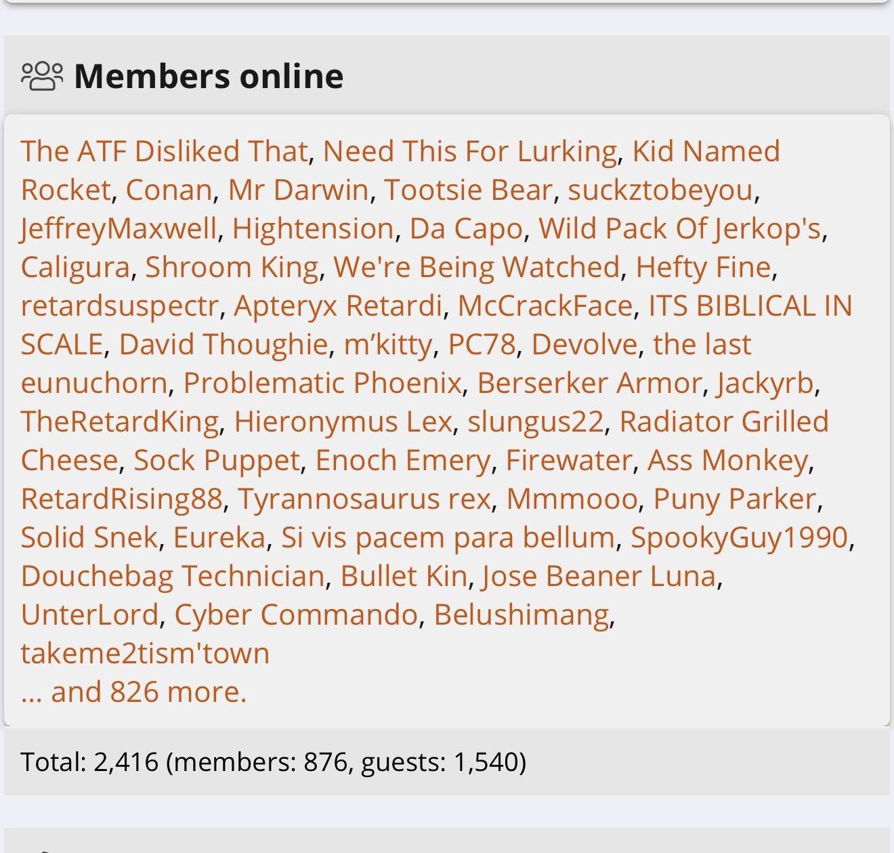Open Problematic Phoenix's profile
The width and height of the screenshot is (894, 853).
coord(322,383)
